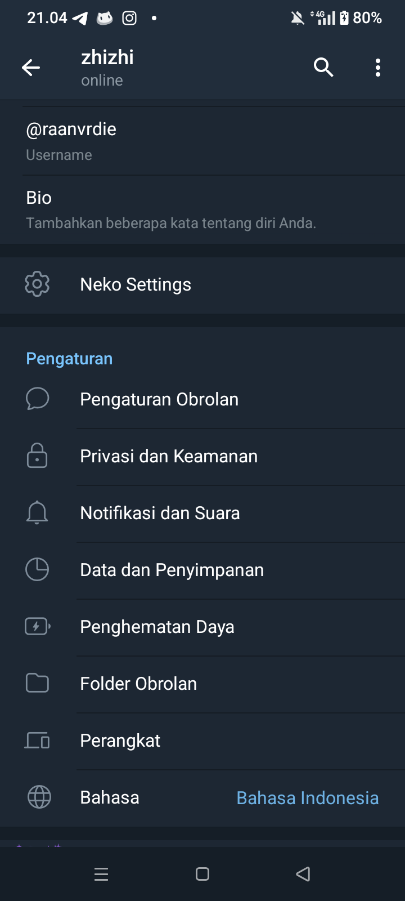Tap the back arrow icon
Image resolution: width=405 pixels, height=901 pixels.
pos(31,68)
